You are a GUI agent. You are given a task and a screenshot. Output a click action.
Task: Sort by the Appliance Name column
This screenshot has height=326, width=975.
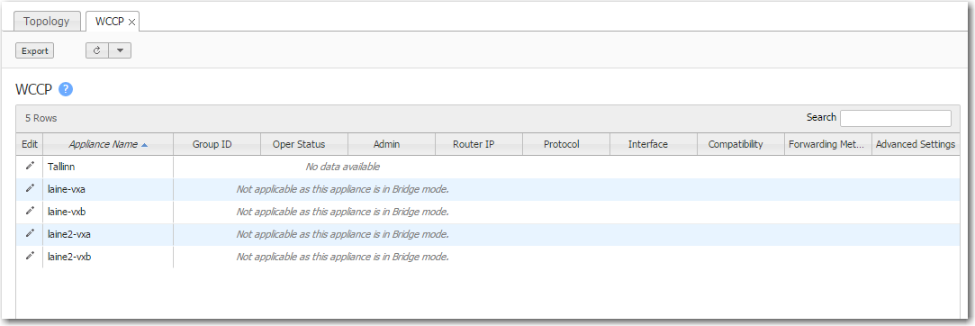pyautogui.click(x=107, y=144)
